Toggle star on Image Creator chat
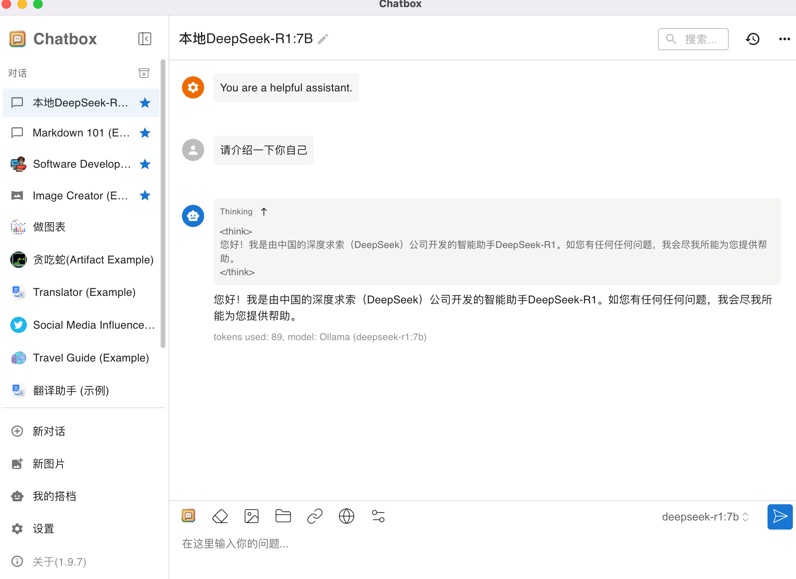Screen dimensions: 796x579 coord(145,195)
